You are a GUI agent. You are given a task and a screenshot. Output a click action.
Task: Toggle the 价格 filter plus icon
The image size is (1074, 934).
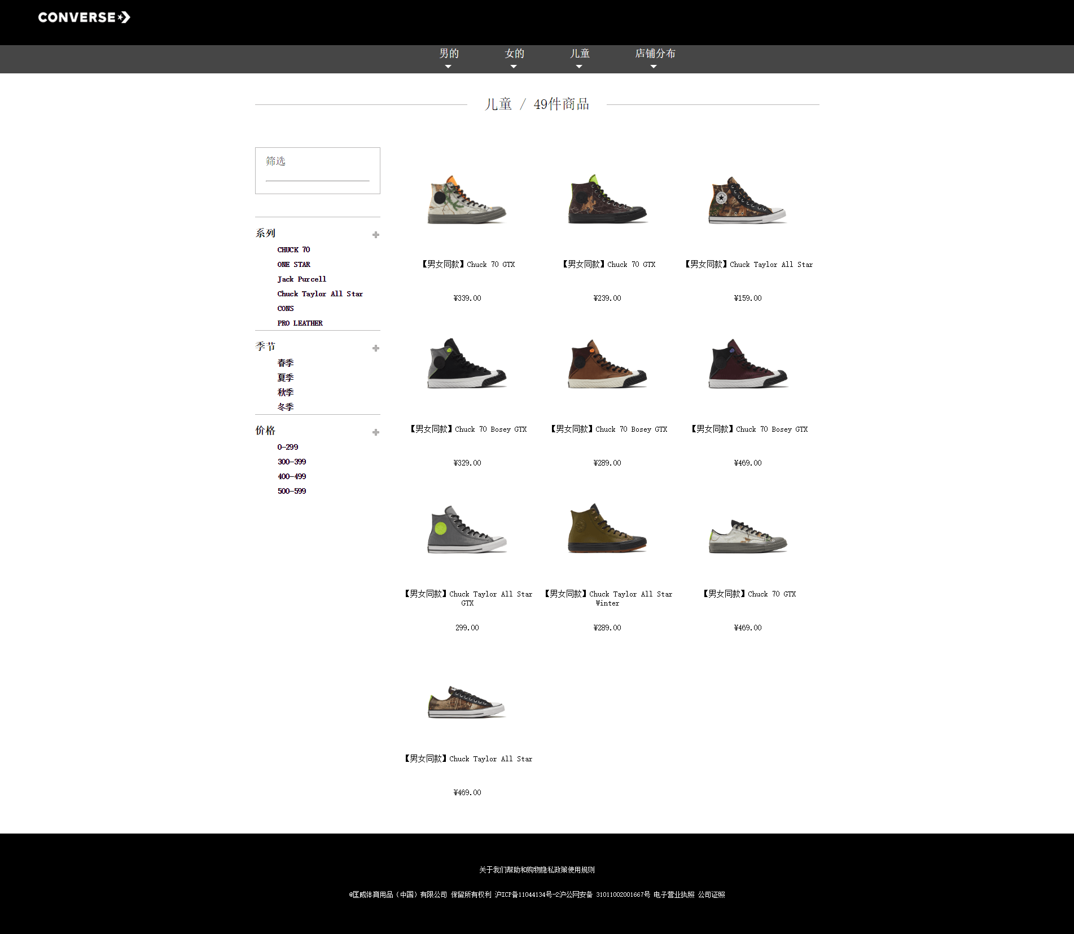376,432
